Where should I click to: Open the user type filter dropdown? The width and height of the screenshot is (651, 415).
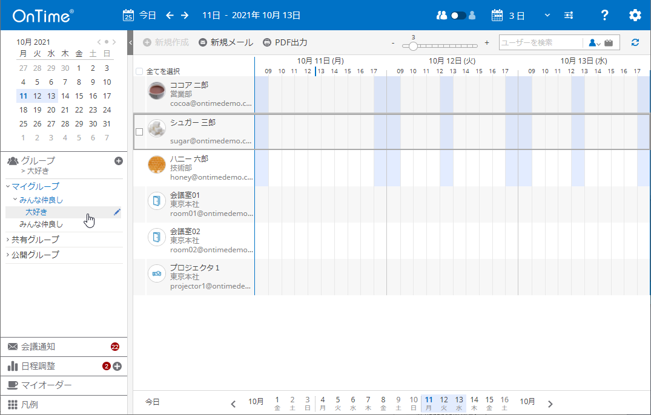(595, 43)
